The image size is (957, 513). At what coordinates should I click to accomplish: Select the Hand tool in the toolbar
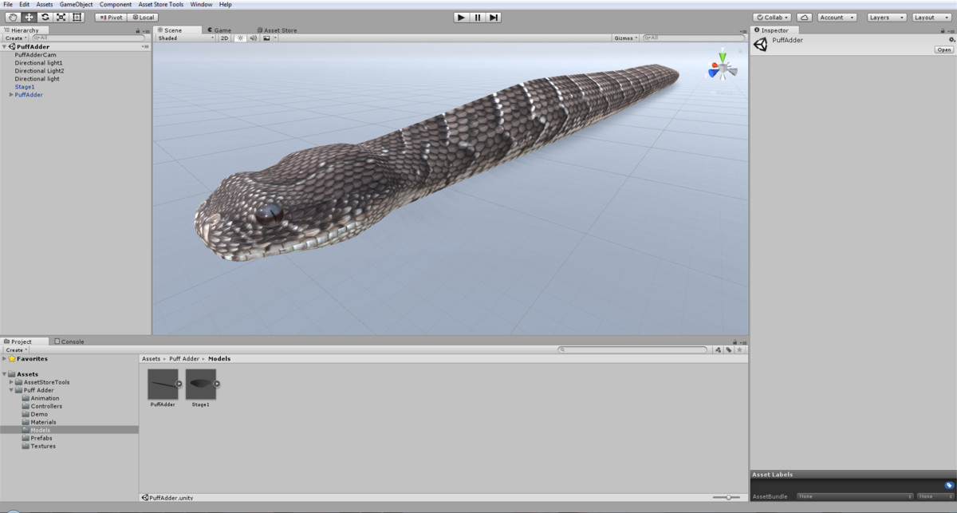pyautogui.click(x=14, y=16)
